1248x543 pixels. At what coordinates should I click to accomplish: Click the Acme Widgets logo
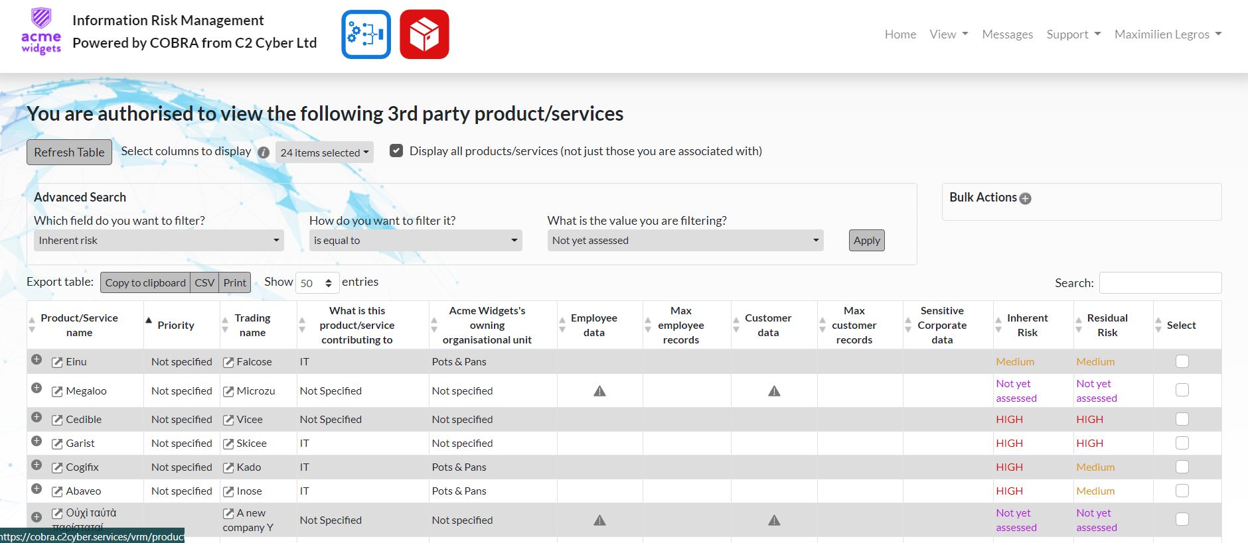click(x=41, y=31)
